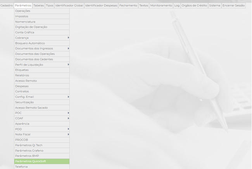Open the Fechamento menu

pyautogui.click(x=128, y=6)
